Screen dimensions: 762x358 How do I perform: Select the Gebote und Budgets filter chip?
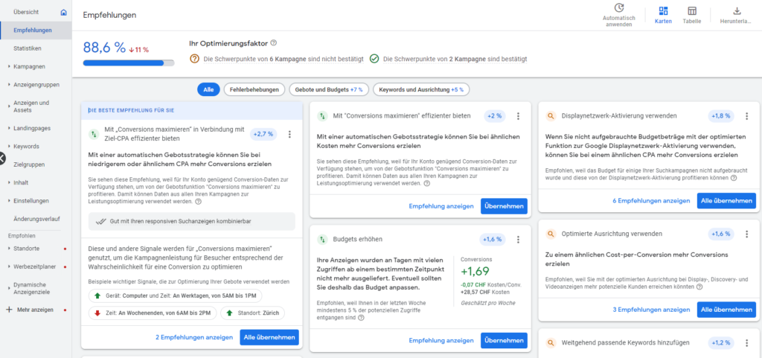pos(329,89)
